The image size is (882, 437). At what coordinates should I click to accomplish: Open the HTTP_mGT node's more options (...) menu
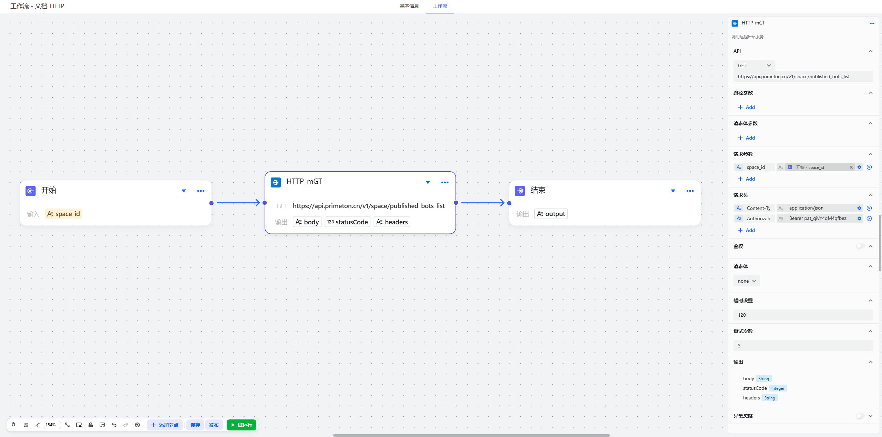point(444,182)
